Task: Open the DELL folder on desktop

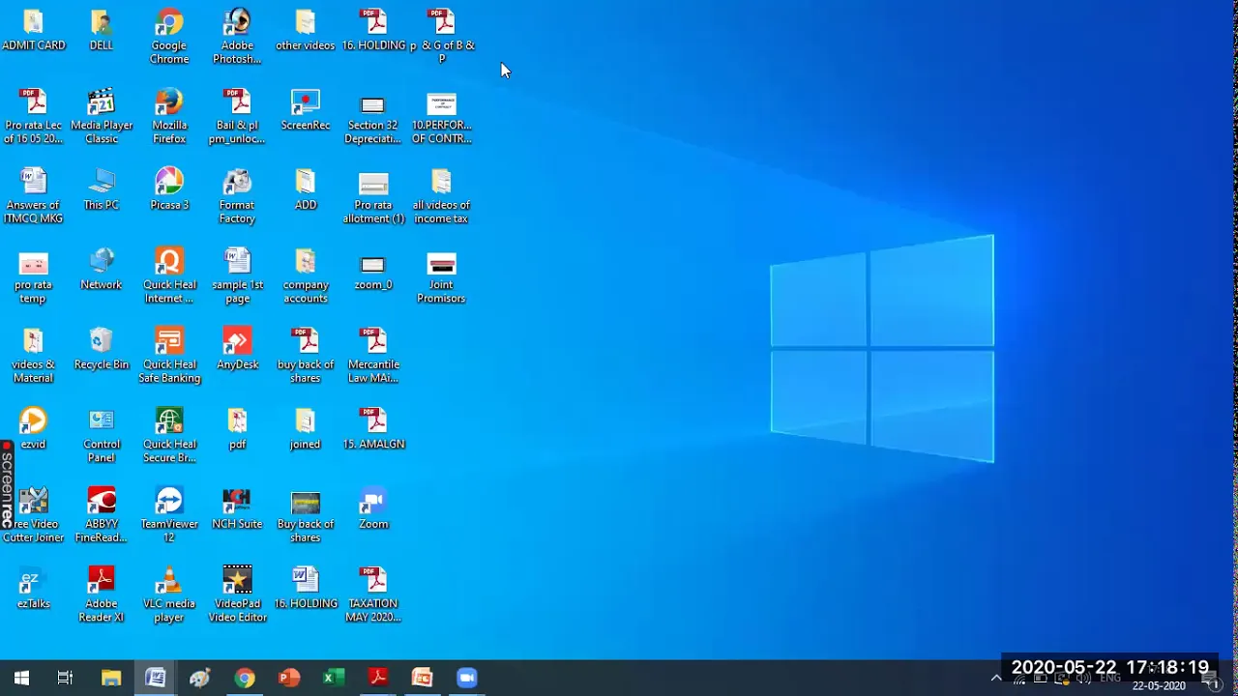Action: (102, 31)
